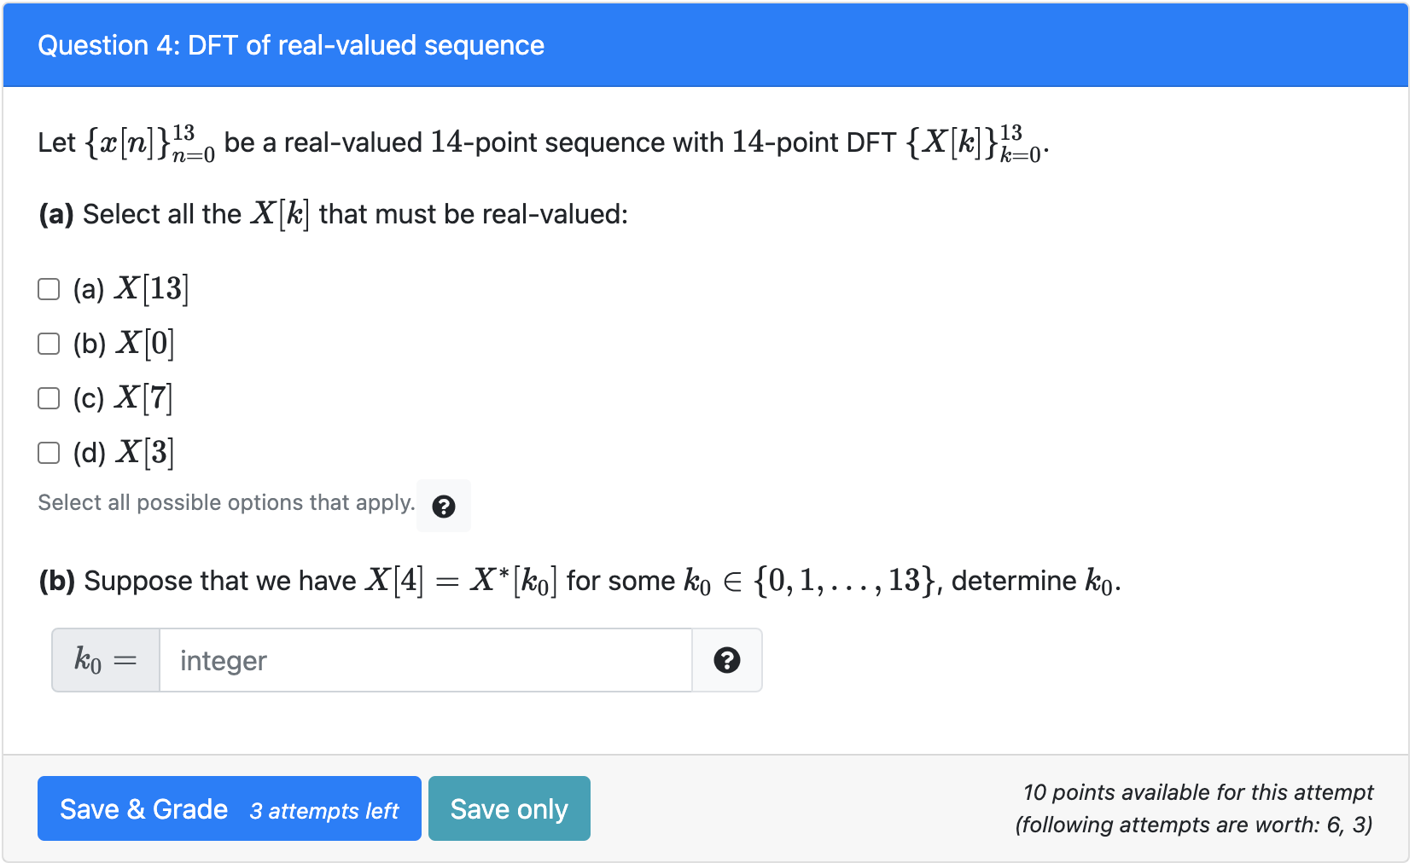Screen dimensions: 1415x863
Task: Click the '3 attempts left' text
Action: tap(324, 811)
